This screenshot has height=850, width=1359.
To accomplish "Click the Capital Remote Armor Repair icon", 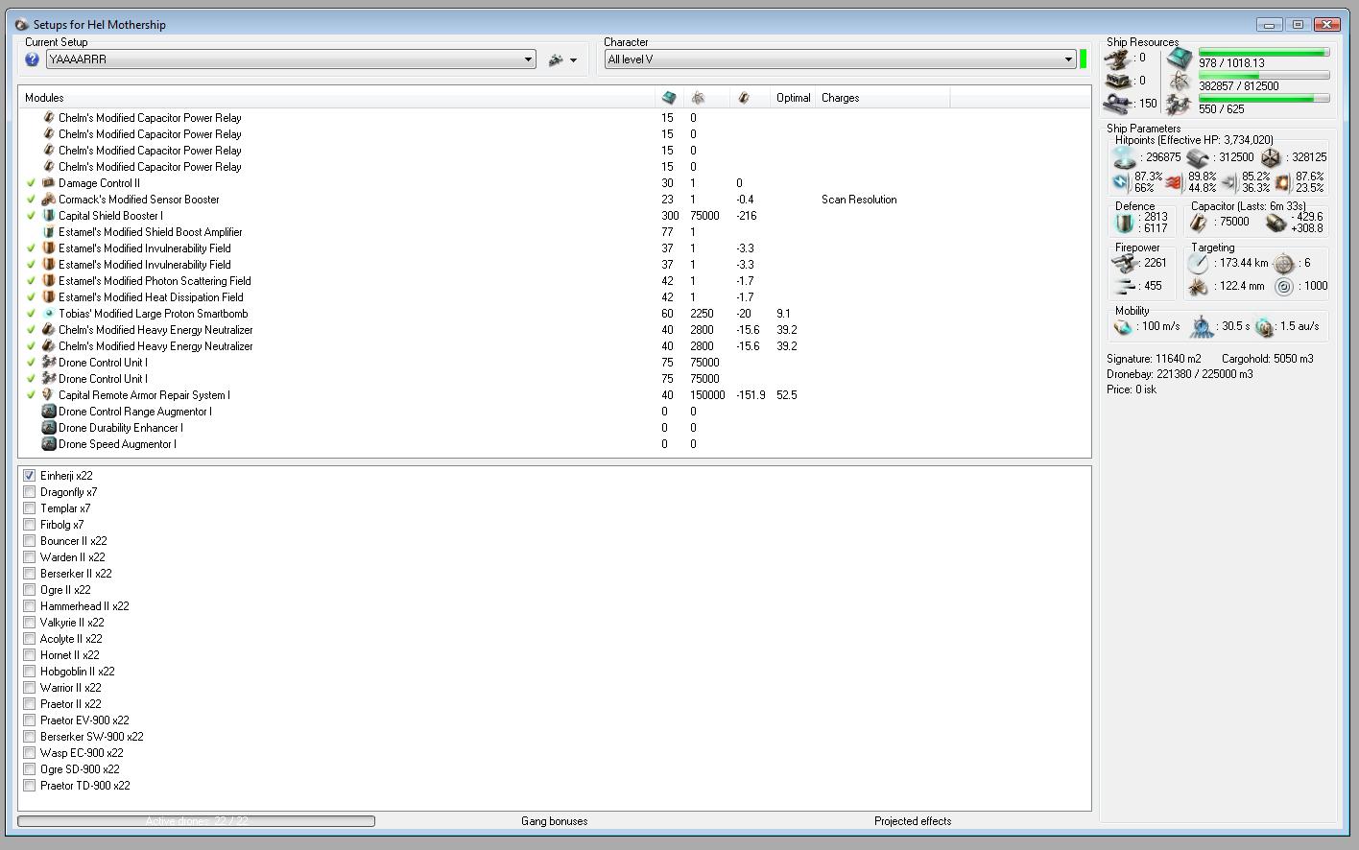I will click(x=49, y=395).
